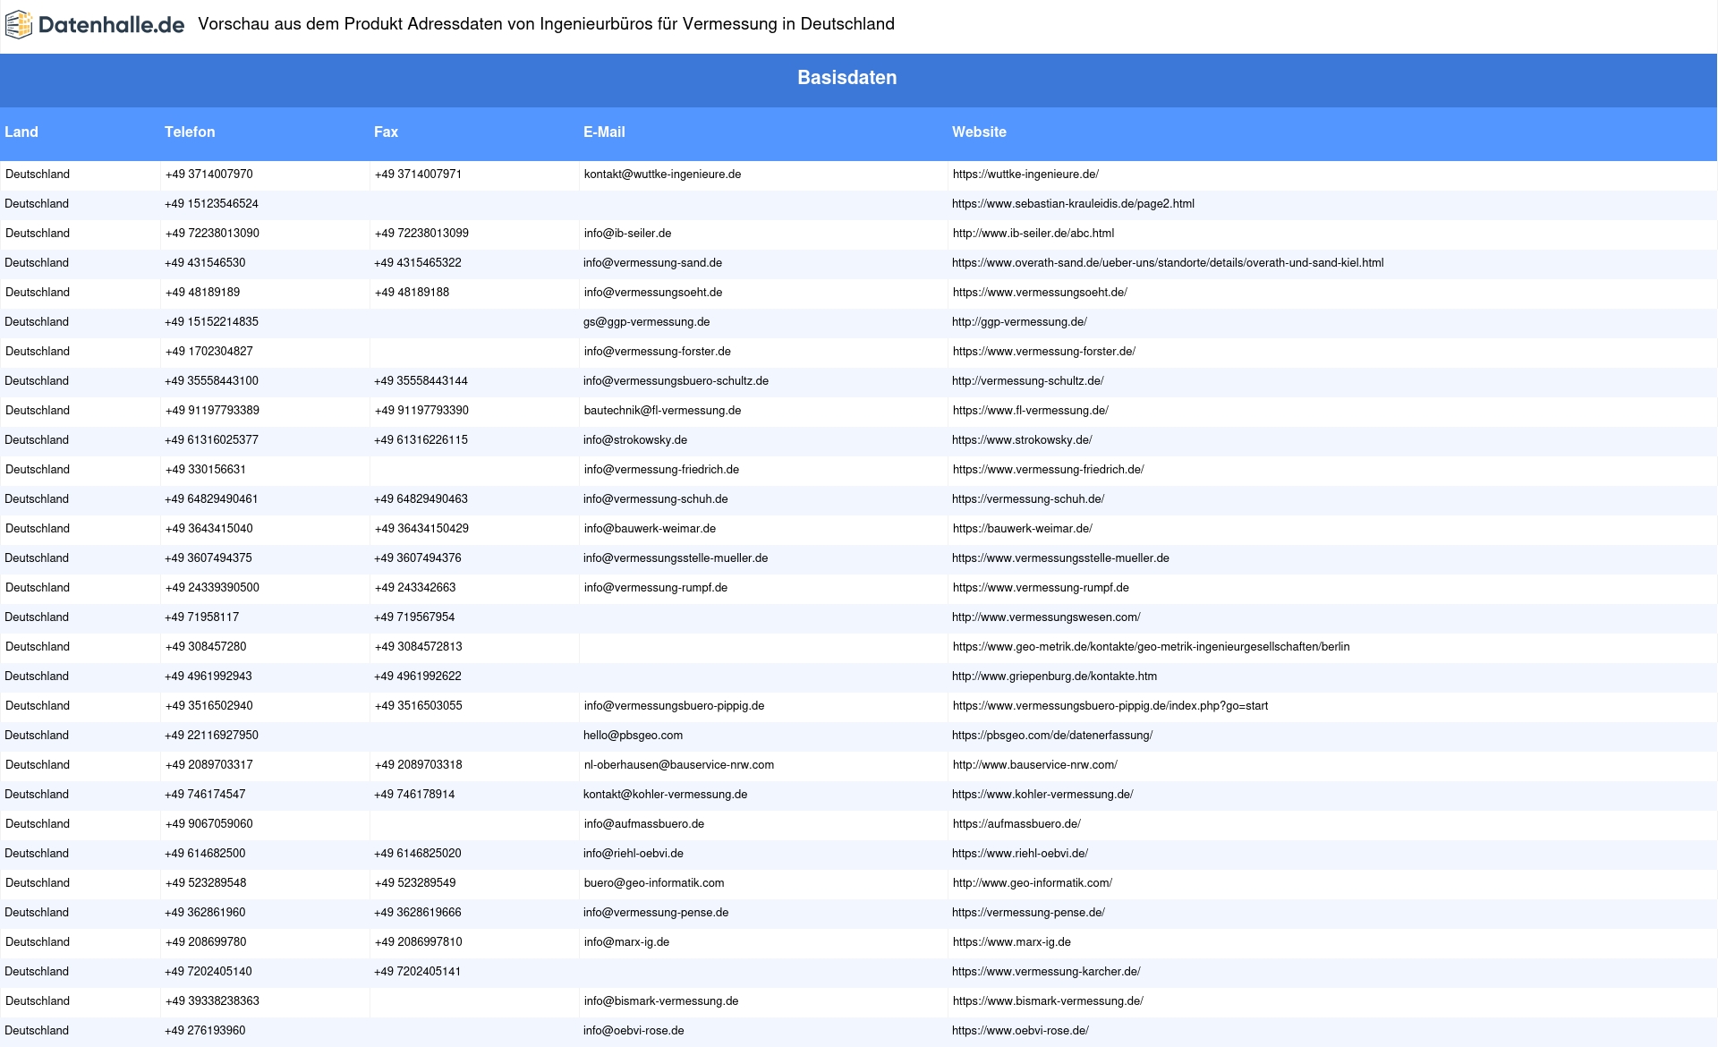
Task: Click the E-Mail column header
Action: pyautogui.click(x=604, y=132)
